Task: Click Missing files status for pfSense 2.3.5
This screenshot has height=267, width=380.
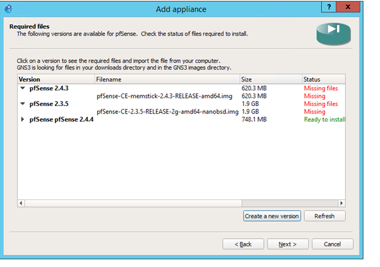Action: click(x=321, y=104)
